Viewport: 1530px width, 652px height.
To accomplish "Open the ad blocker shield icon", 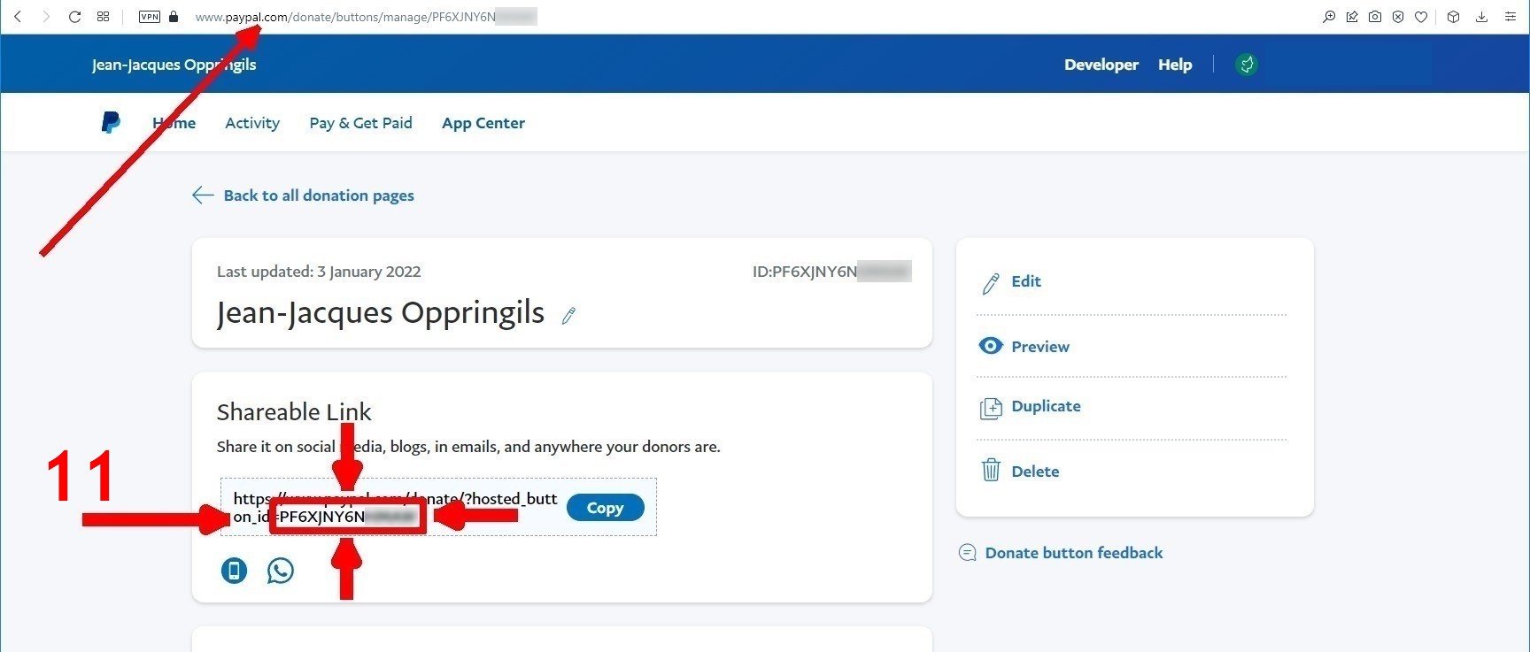I will coord(1398,17).
